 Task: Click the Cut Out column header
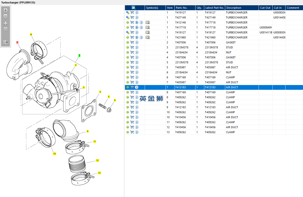(265, 8)
